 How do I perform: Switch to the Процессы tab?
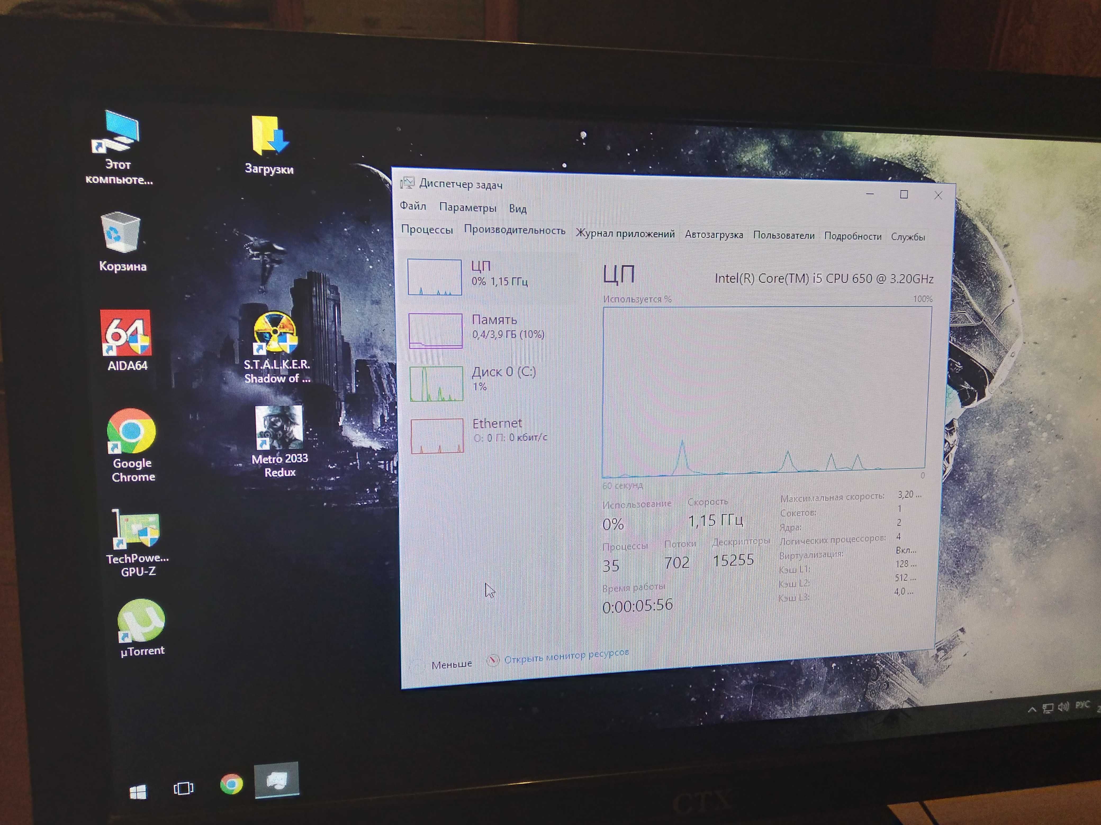[427, 230]
